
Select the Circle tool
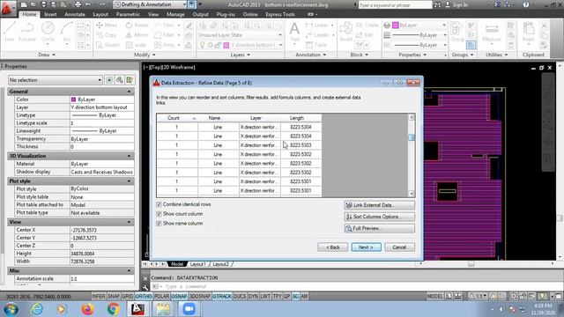[48, 32]
